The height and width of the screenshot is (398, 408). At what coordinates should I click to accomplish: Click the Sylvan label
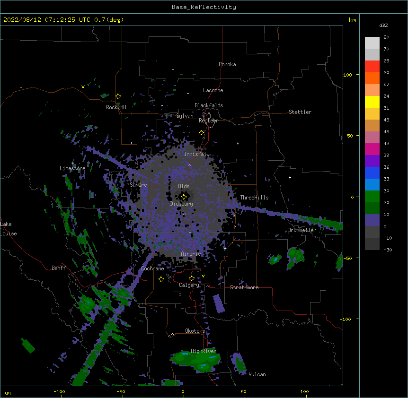pos(185,116)
